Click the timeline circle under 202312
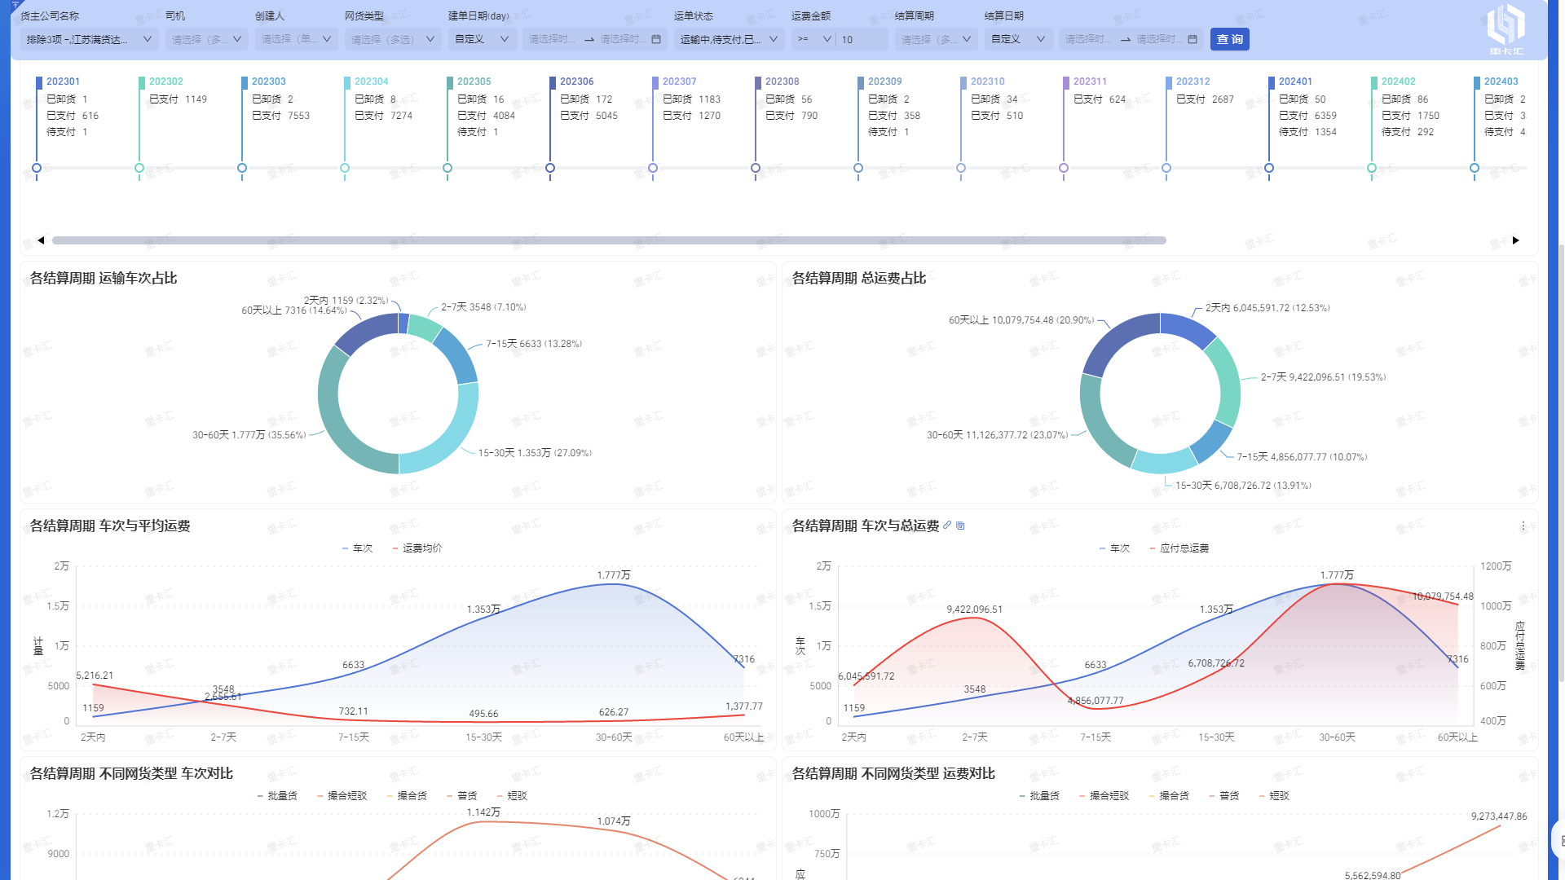 pos(1166,168)
